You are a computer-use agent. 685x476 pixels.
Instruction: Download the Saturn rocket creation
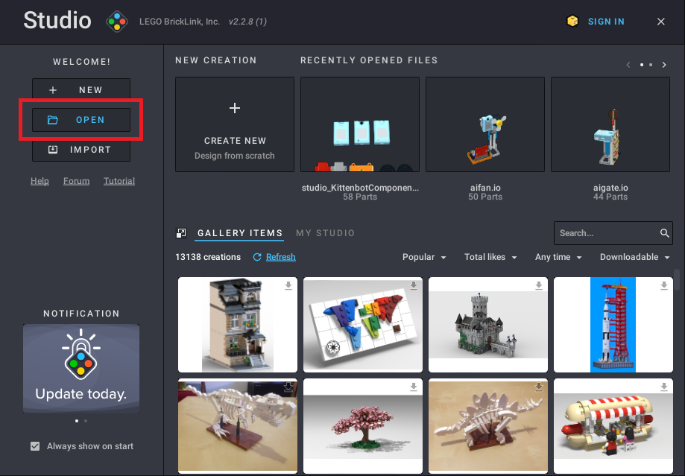pyautogui.click(x=663, y=286)
